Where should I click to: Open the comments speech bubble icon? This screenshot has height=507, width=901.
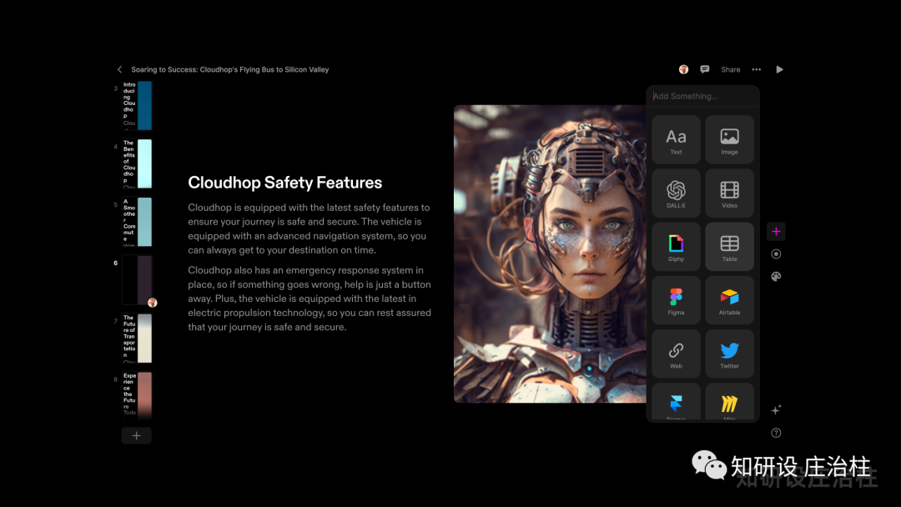point(704,69)
